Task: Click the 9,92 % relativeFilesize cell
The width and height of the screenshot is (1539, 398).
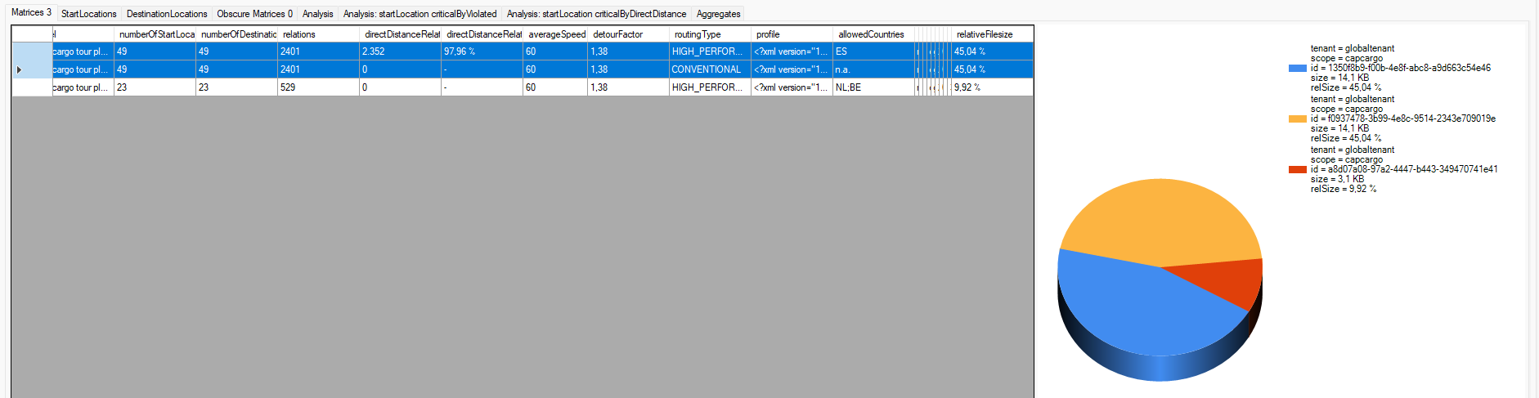Action: (x=991, y=87)
